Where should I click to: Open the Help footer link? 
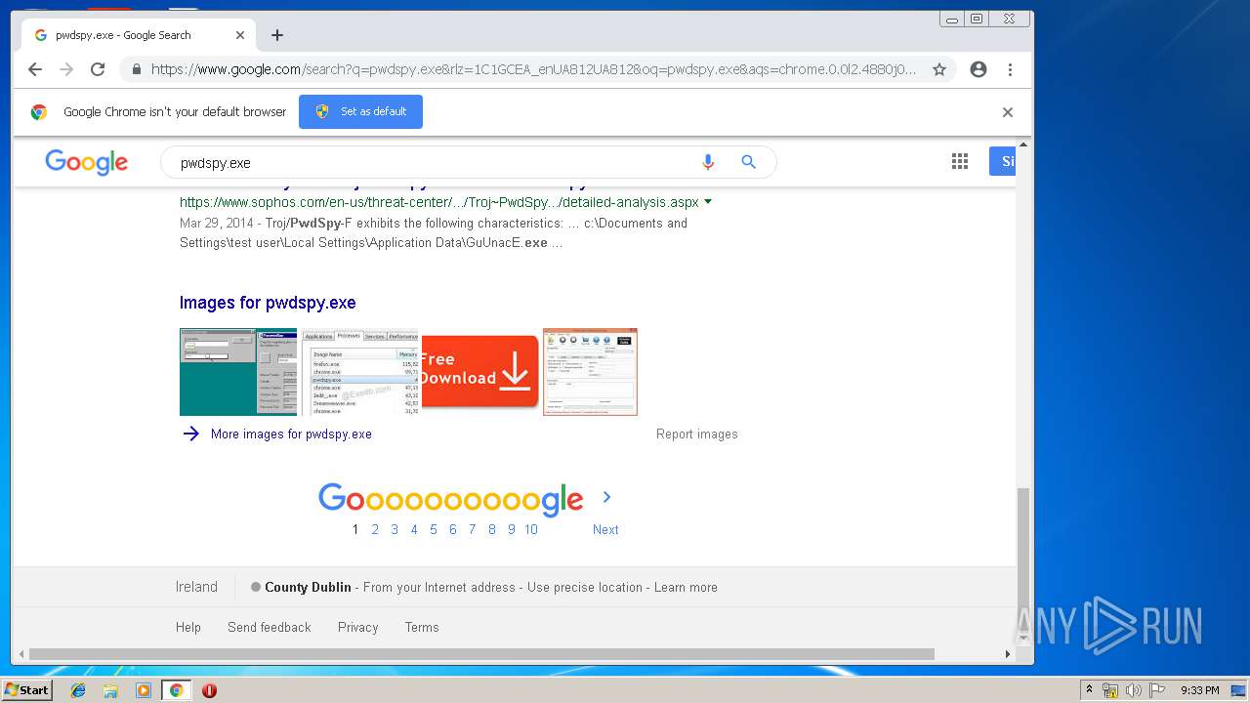click(x=188, y=628)
